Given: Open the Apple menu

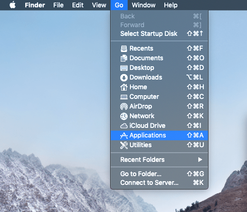Looking at the screenshot, I should click(12, 5).
